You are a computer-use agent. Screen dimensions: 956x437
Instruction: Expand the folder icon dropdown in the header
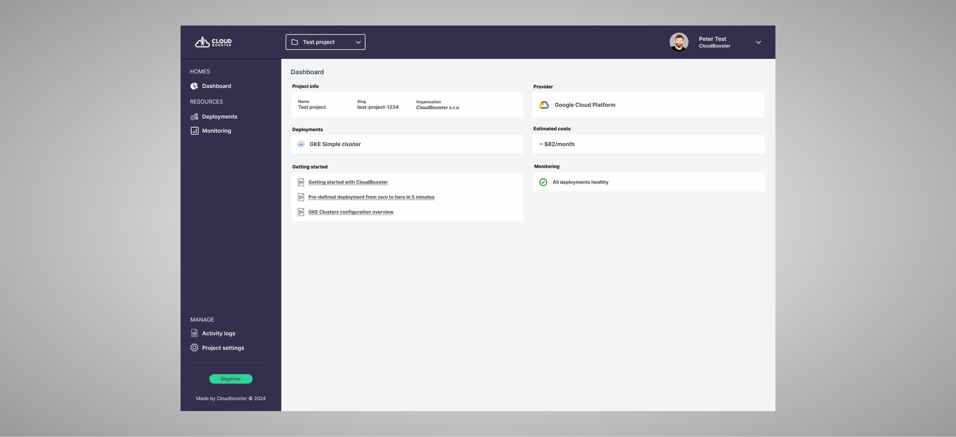[295, 42]
